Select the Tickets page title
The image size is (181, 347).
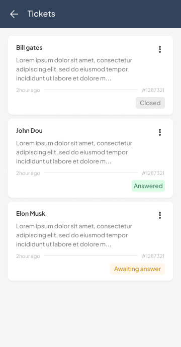[41, 14]
